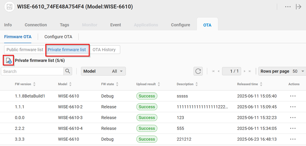The image size is (306, 146).
Task: Open actions menu for firmware 3.3.3
Action: (x=293, y=139)
